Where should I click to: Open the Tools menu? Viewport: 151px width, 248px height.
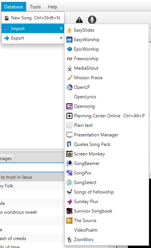point(35,7)
